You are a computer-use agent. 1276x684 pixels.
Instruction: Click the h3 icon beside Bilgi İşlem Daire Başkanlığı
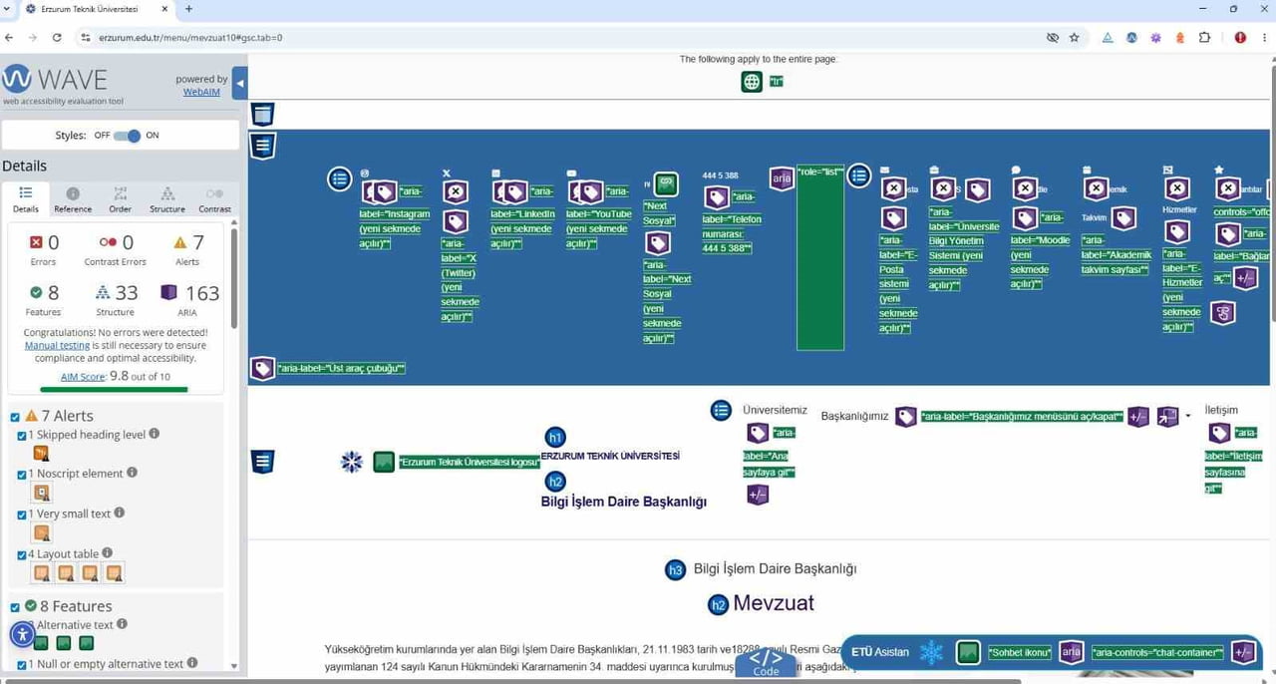tap(676, 569)
